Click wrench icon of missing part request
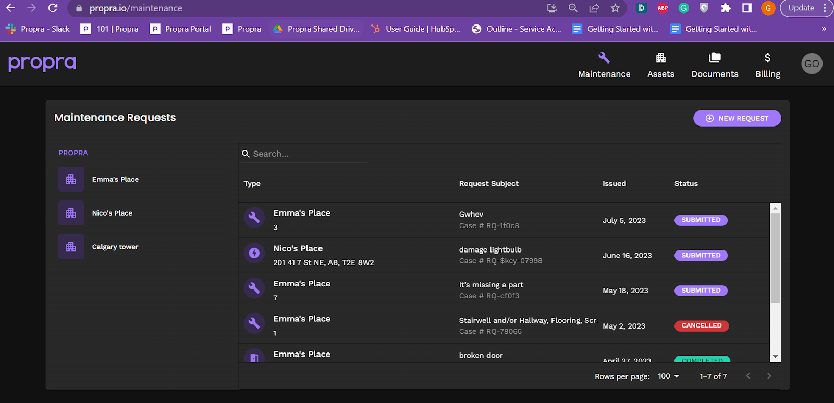This screenshot has width=834, height=403. [x=254, y=288]
